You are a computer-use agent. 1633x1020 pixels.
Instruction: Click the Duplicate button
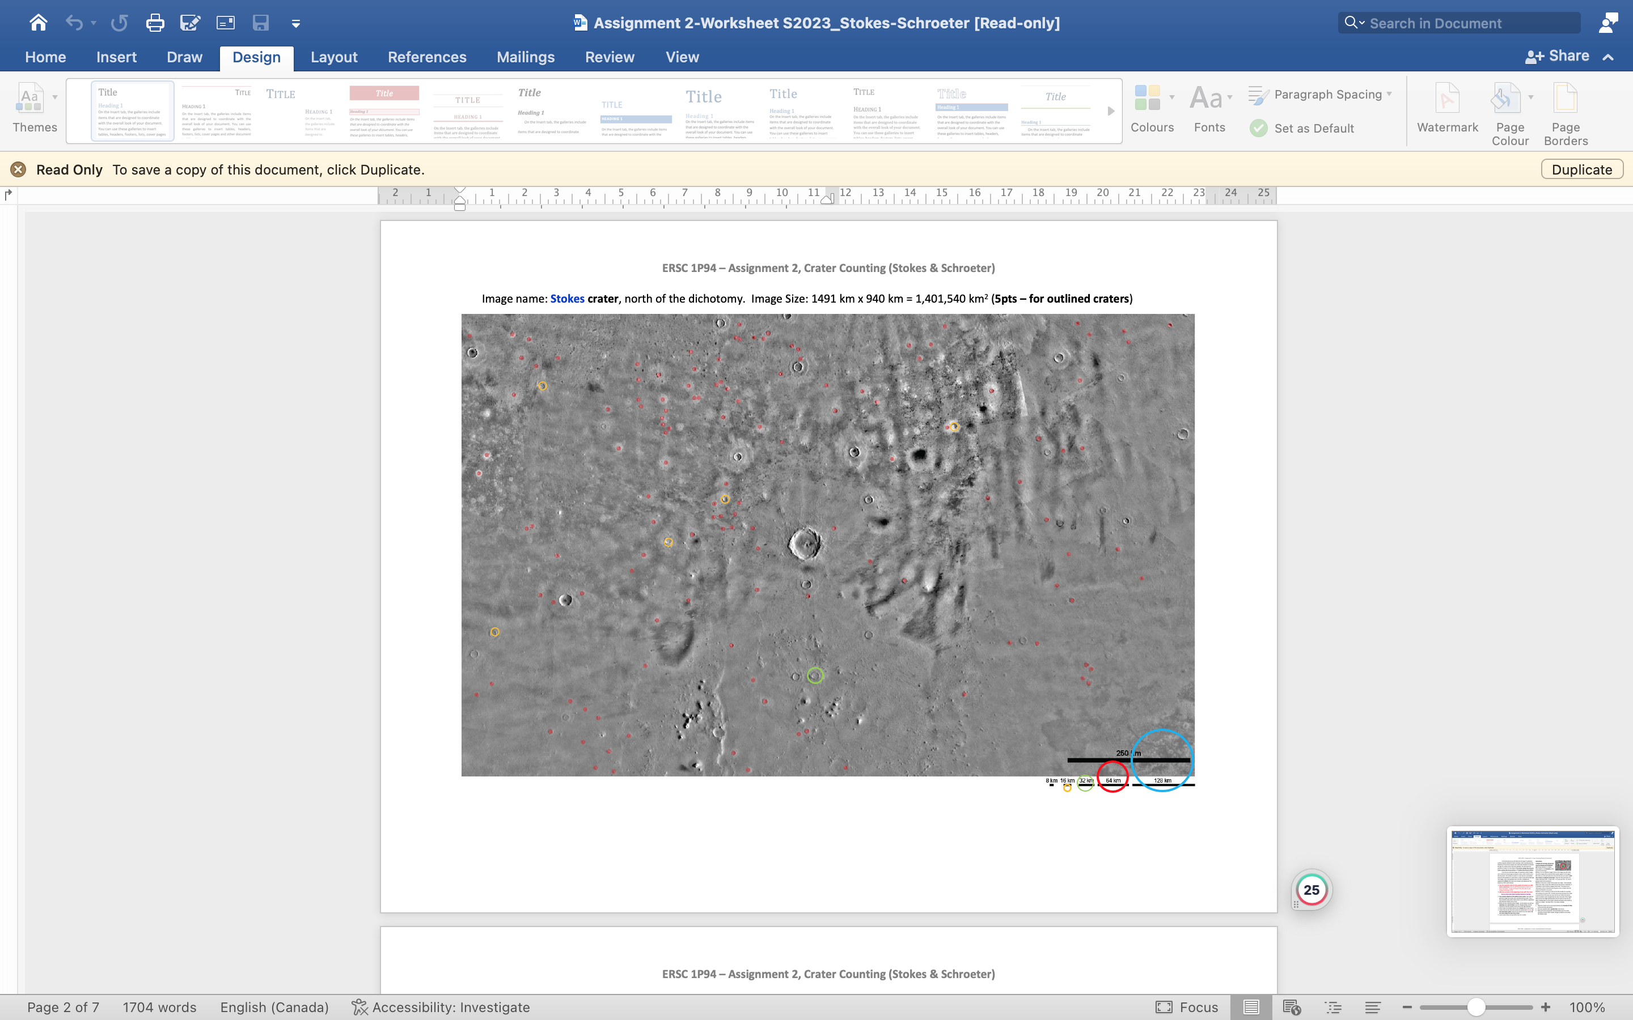1581,169
